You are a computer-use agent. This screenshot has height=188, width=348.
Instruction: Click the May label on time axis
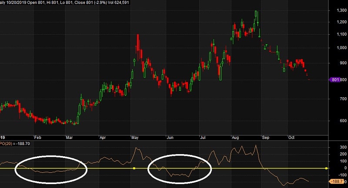[x=135, y=138]
